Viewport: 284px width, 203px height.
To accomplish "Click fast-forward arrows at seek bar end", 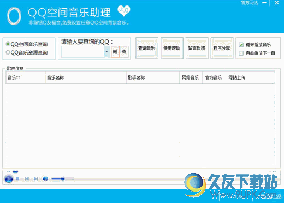I will 274,171.
